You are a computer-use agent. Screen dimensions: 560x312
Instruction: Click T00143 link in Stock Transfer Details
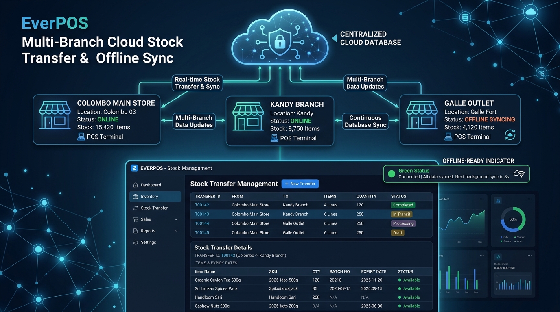pos(228,256)
